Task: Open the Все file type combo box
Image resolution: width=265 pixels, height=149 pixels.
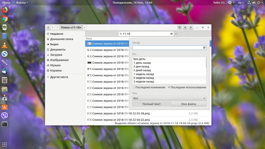Action: pyautogui.click(x=169, y=98)
